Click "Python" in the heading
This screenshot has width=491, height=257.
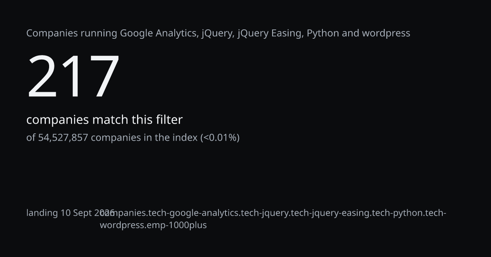pos(323,33)
